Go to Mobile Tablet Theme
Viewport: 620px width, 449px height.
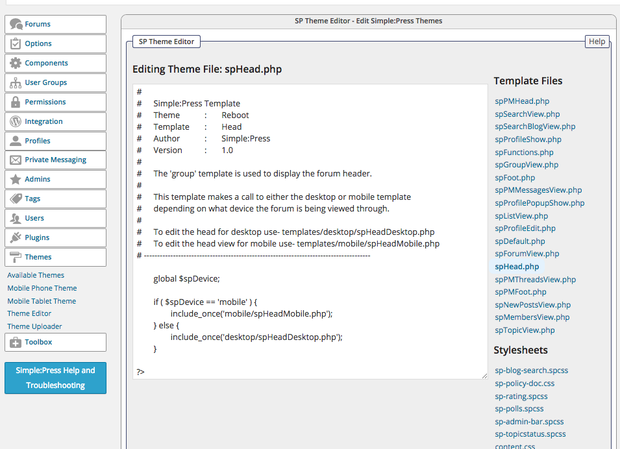(42, 301)
